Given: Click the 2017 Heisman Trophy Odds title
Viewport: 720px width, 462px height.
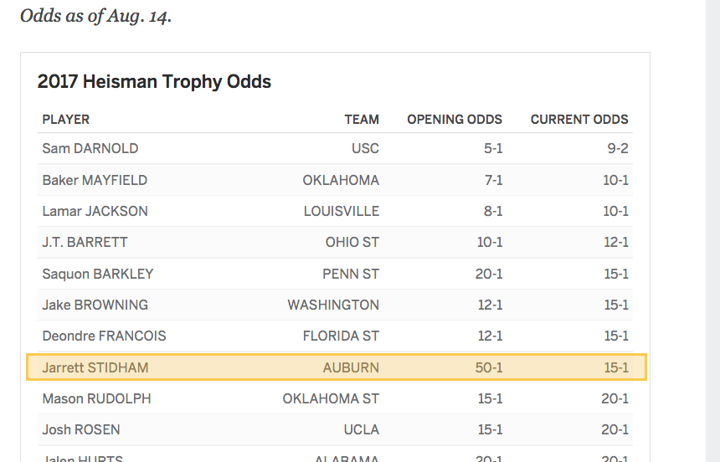Looking at the screenshot, I should [154, 82].
